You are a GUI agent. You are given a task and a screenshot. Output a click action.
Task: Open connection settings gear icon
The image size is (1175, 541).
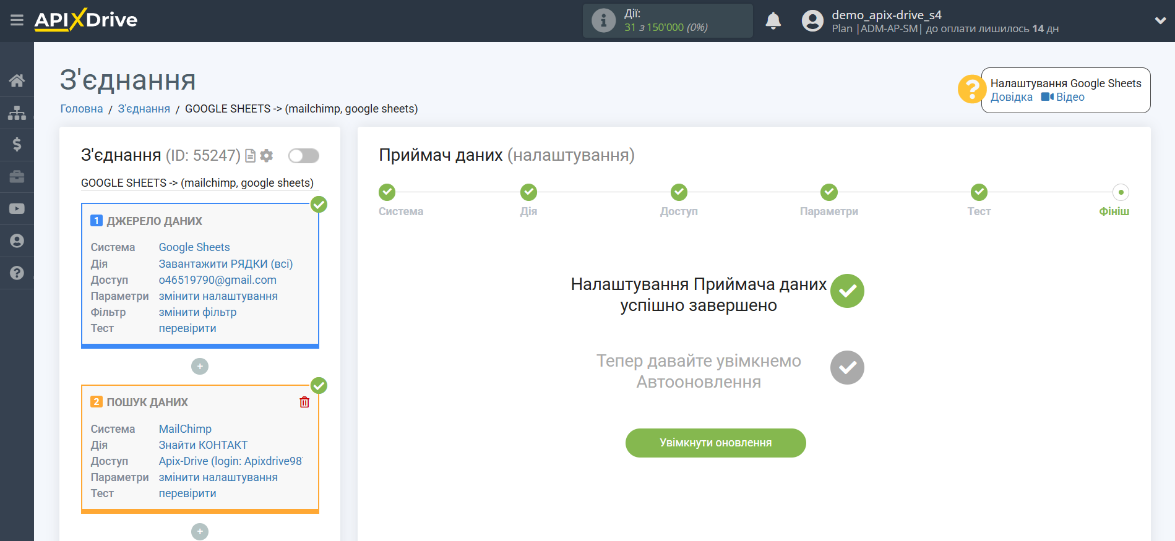coord(267,156)
